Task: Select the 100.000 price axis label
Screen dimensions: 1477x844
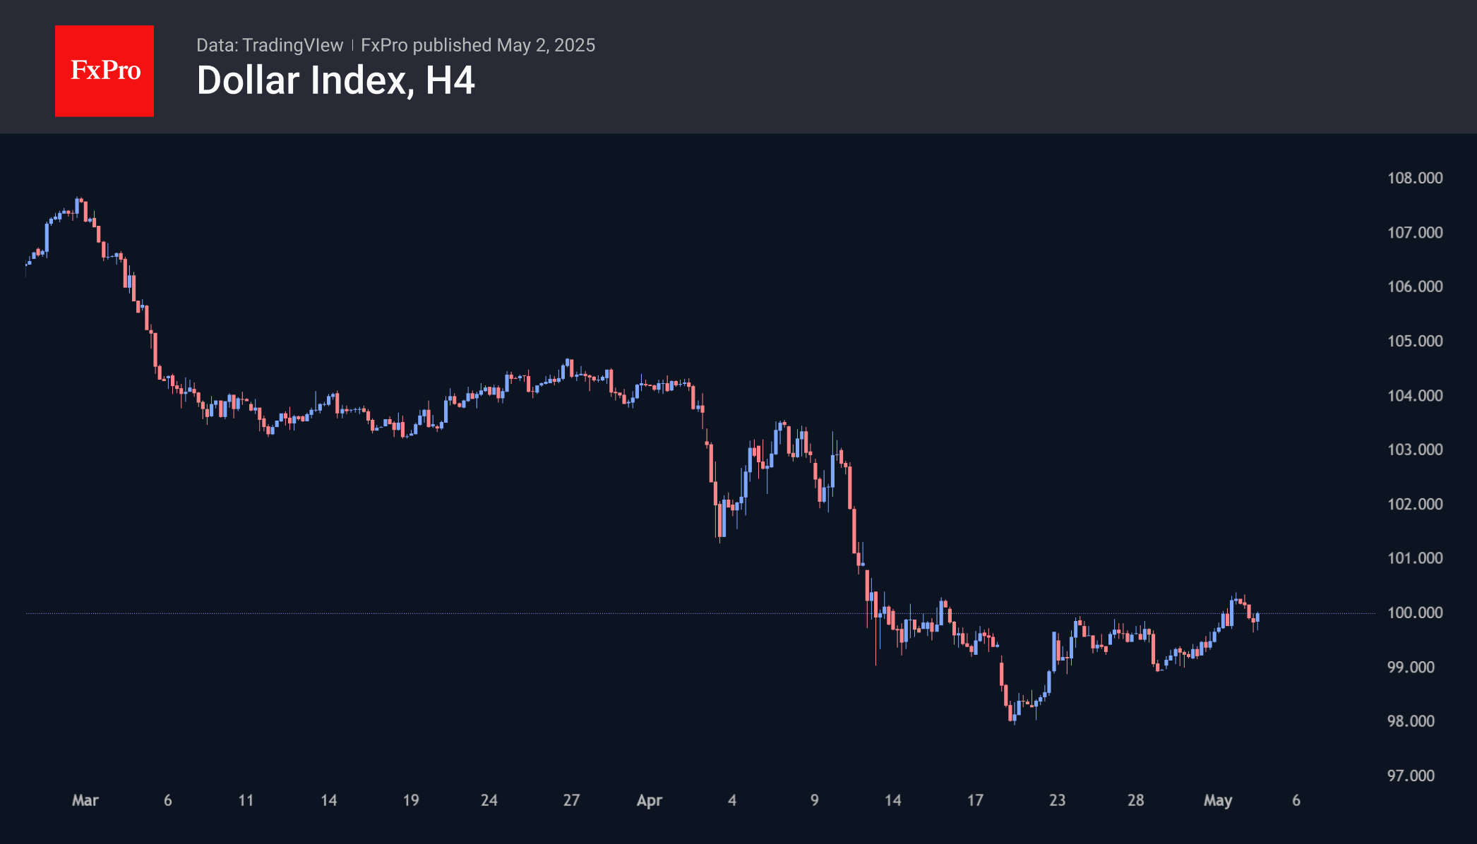Action: pyautogui.click(x=1415, y=613)
